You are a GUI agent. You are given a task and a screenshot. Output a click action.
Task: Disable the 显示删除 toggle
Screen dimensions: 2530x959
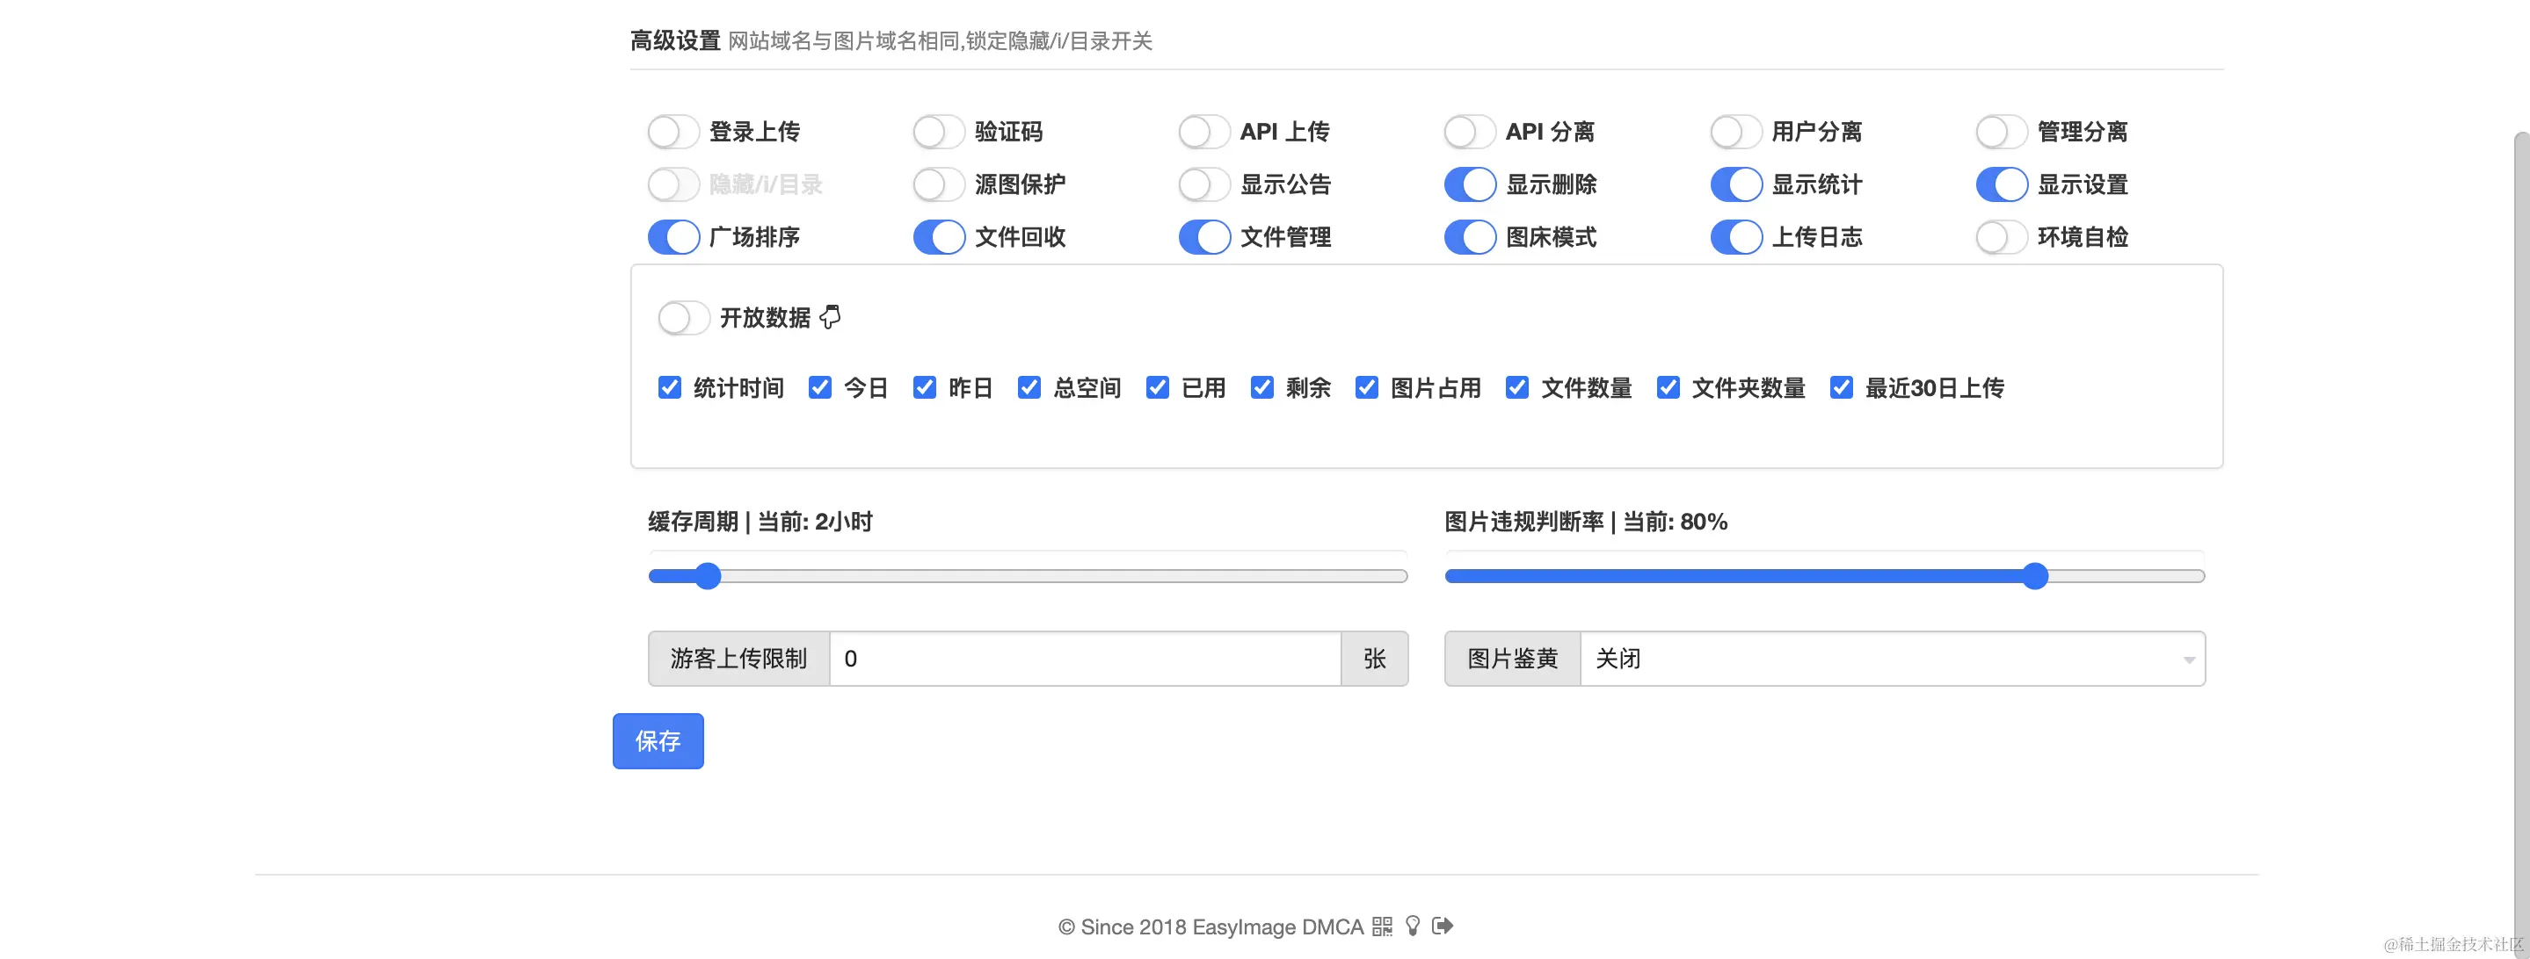(1469, 184)
